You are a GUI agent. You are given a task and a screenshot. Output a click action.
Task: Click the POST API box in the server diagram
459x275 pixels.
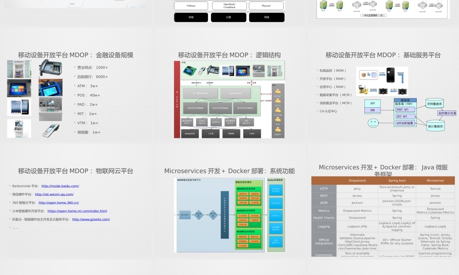click(404, 110)
